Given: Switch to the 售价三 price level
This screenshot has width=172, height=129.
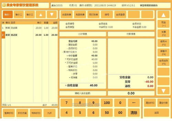Looking at the screenshot, I should [30, 14].
